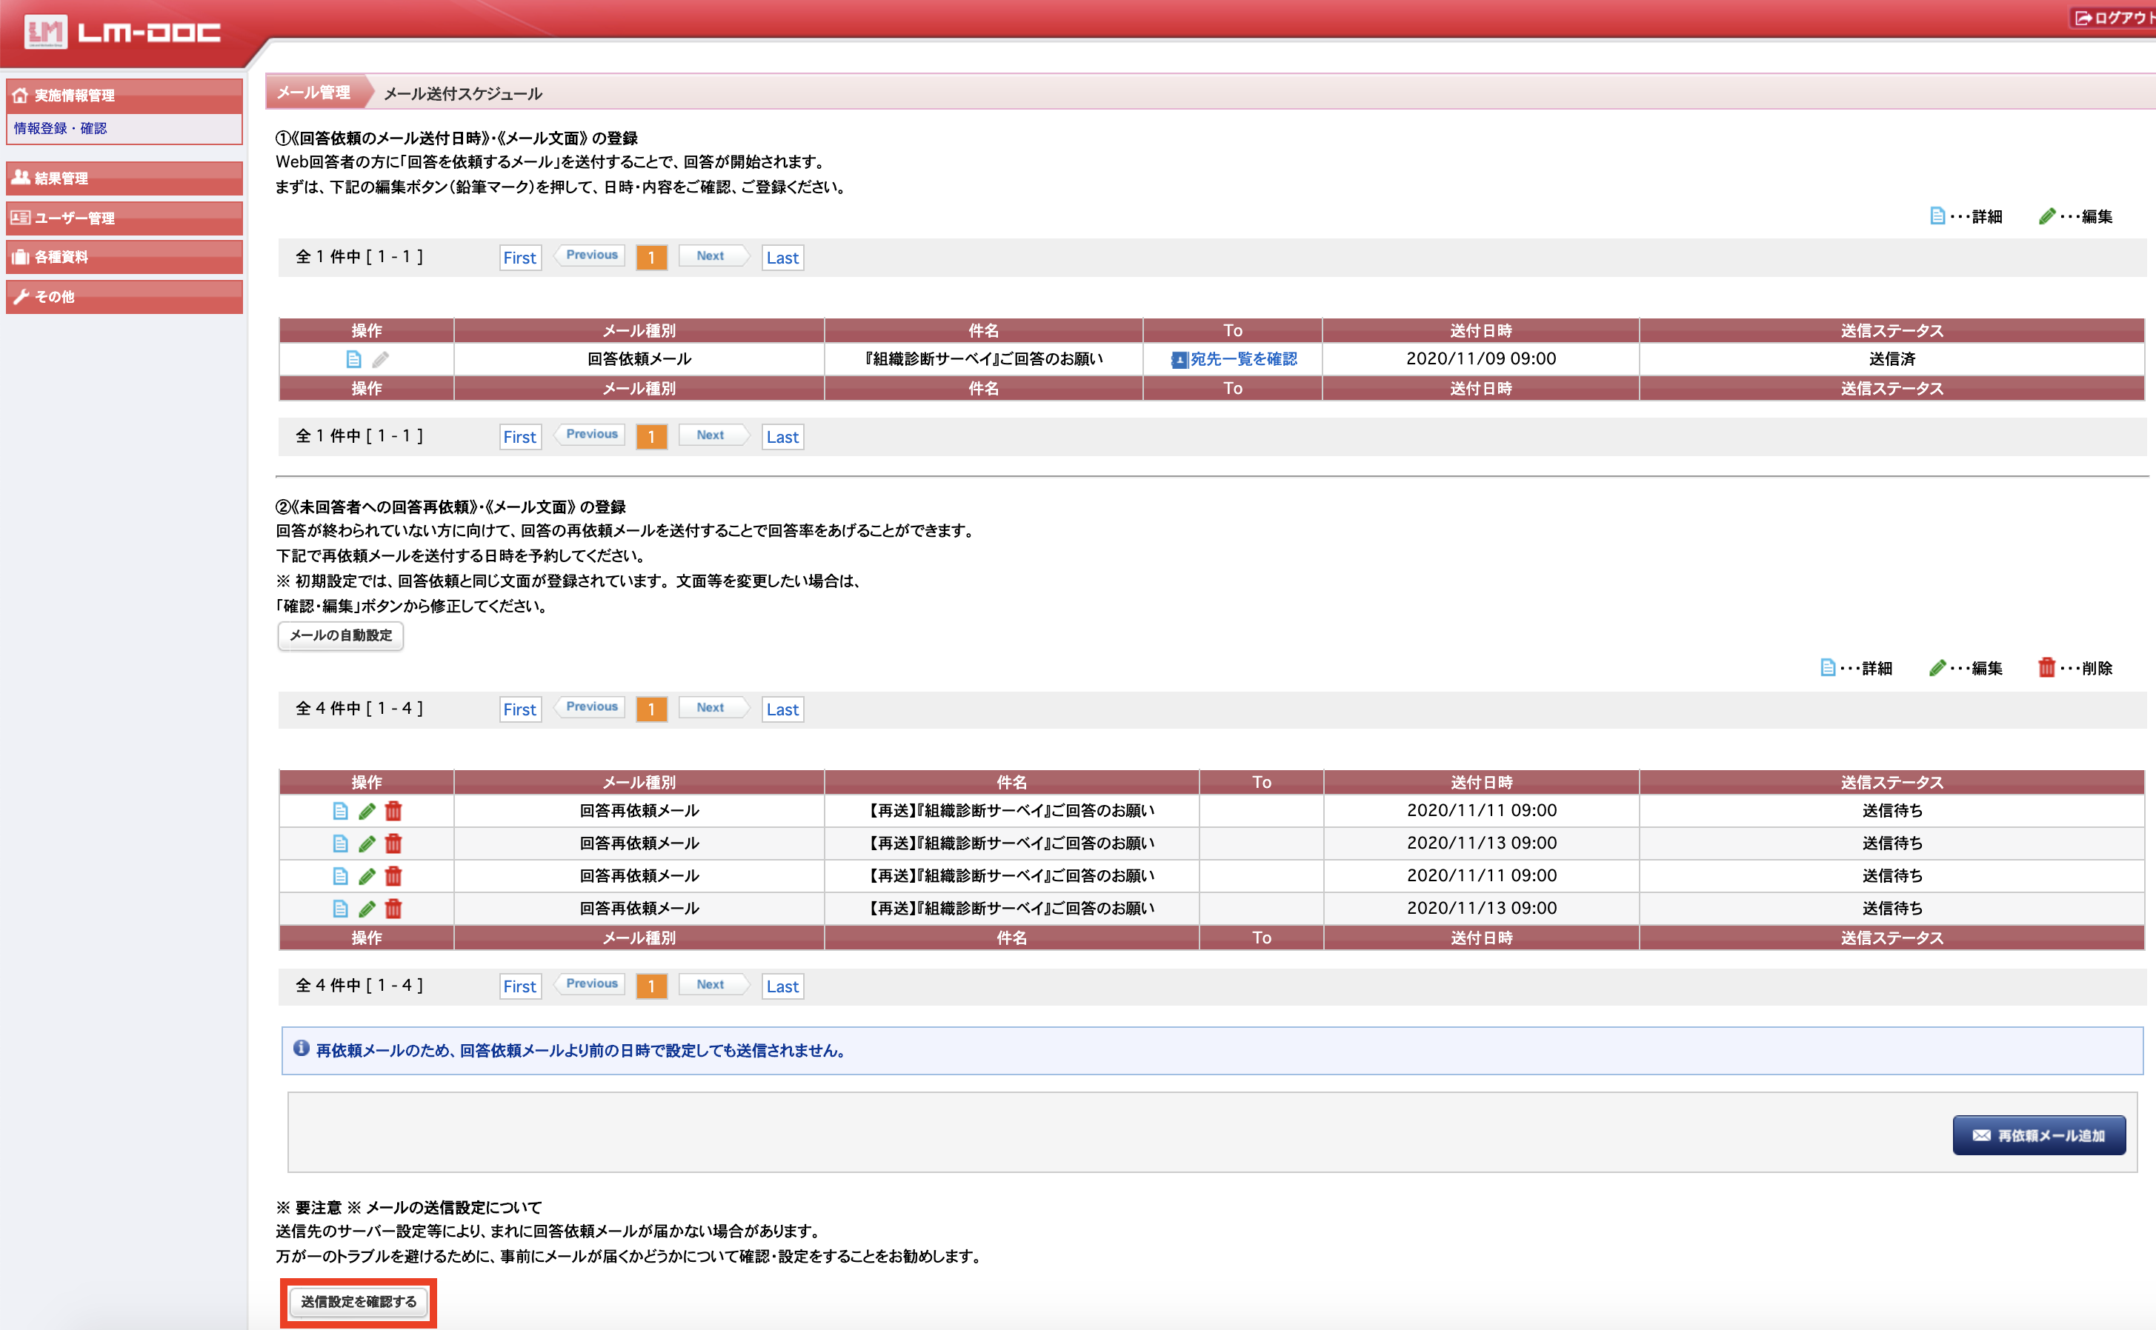Screen dimensions: 2156x1330
Task: Click LM-DOC logo in header
Action: 122,33
